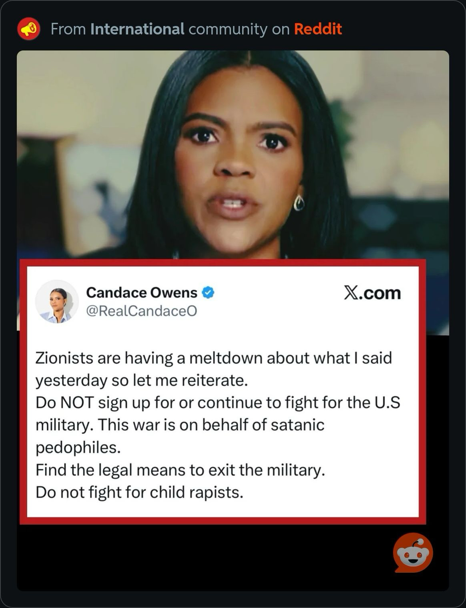The width and height of the screenshot is (466, 608).
Task: Open the International community link
Action: click(137, 29)
